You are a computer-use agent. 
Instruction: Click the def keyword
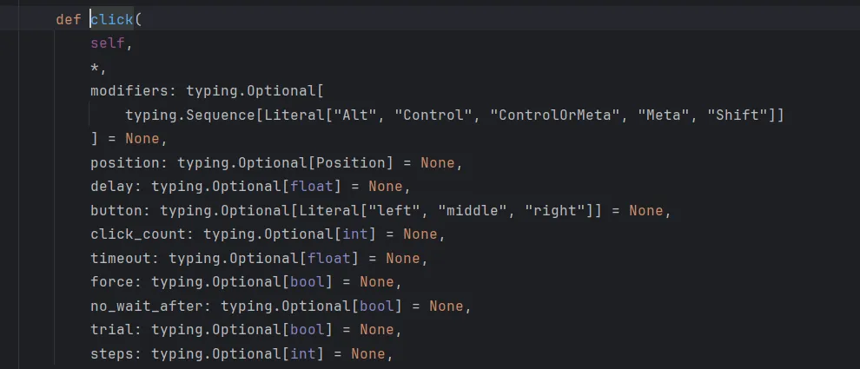69,19
